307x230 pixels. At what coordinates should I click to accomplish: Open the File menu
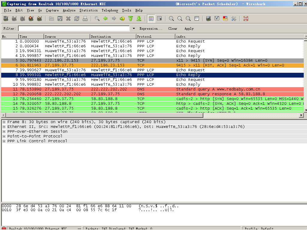(x=7, y=10)
